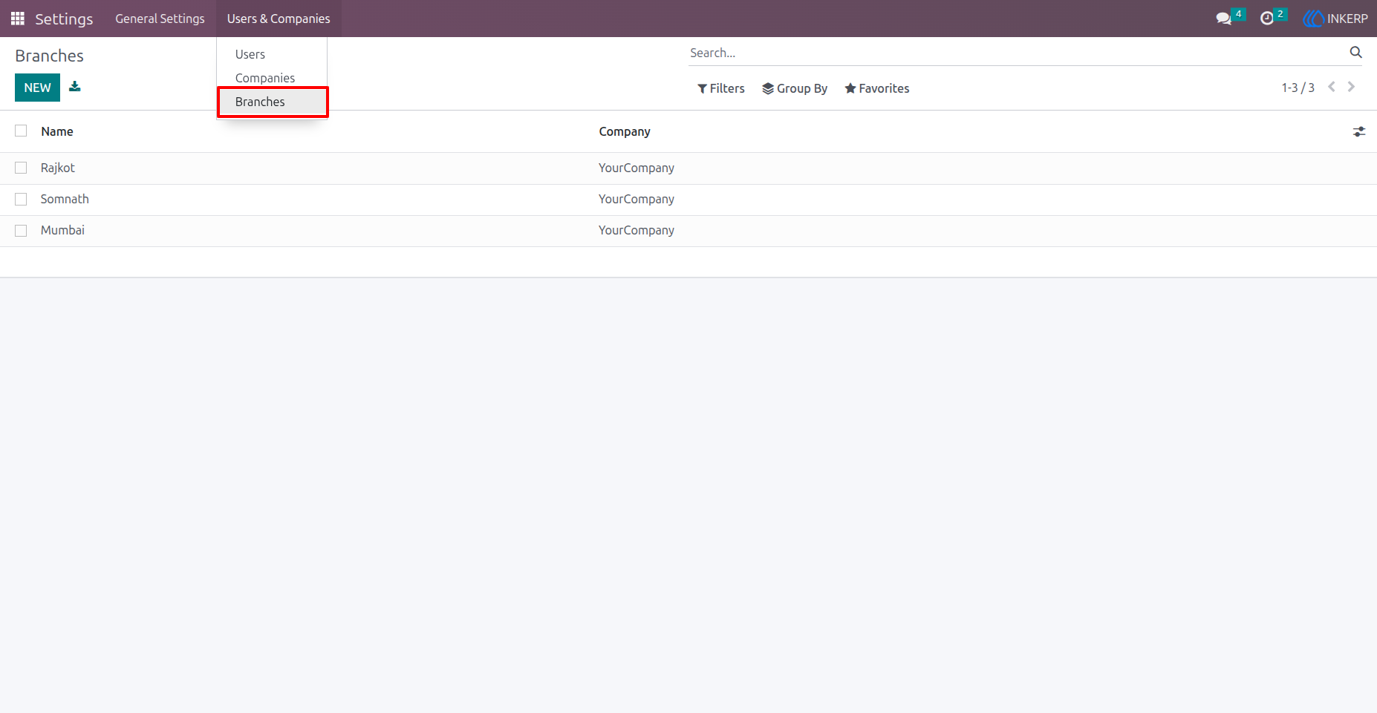Open the Somnath branch record
This screenshot has height=713, width=1377.
pyautogui.click(x=65, y=199)
